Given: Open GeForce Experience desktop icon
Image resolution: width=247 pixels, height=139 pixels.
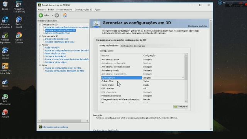Looking at the screenshot, I should click(x=5, y=38).
